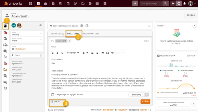Switch to ZOSTAW UWAGĘ tab
Viewport: 198px width, 112px height.
coord(57,34)
